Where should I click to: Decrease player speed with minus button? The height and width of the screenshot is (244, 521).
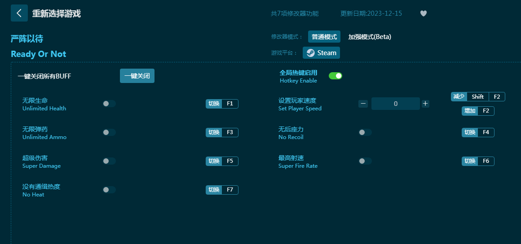(363, 104)
